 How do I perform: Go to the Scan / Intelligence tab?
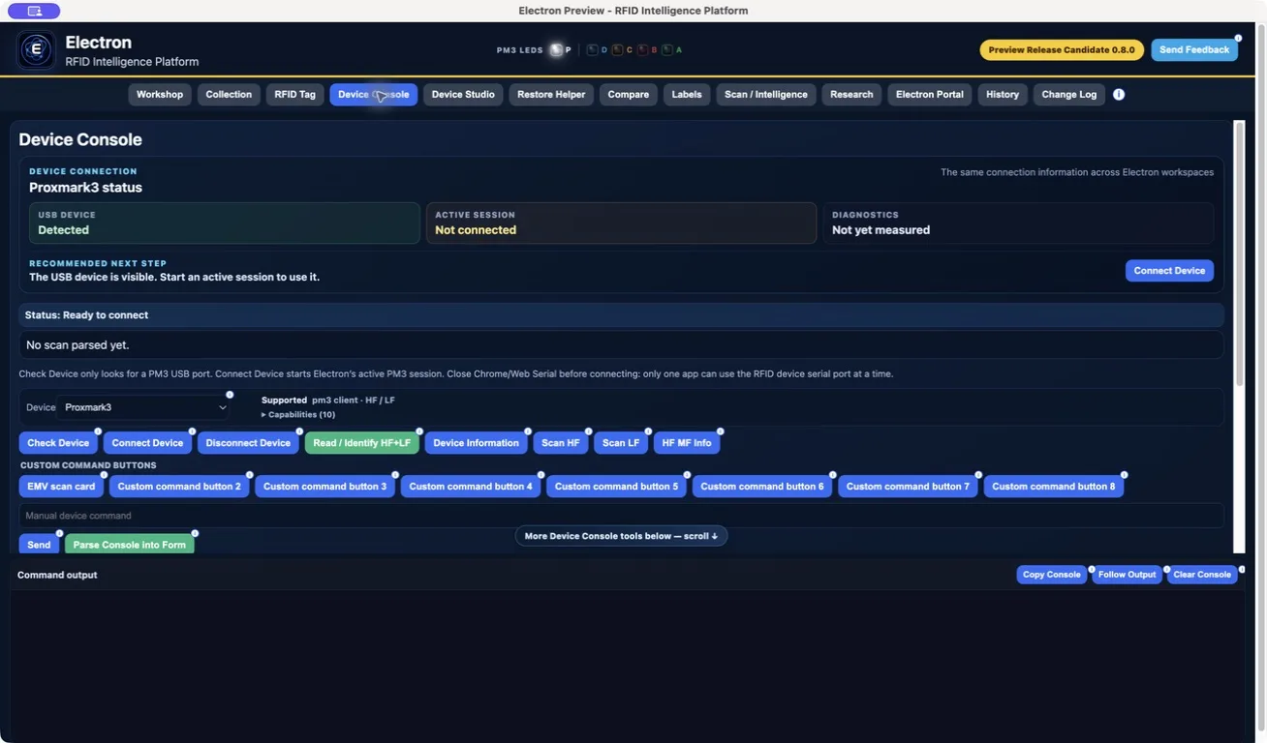click(766, 95)
